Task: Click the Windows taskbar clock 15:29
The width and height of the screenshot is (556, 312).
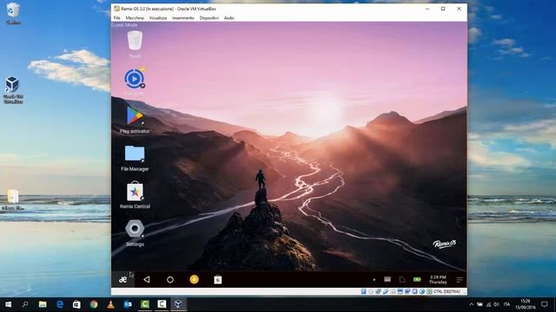Action: pos(526,304)
